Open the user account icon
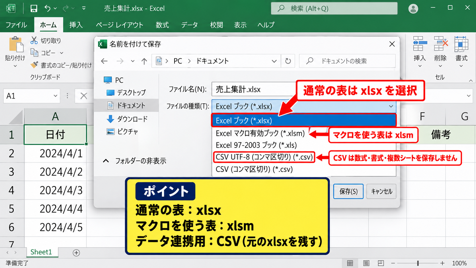 [413, 9]
